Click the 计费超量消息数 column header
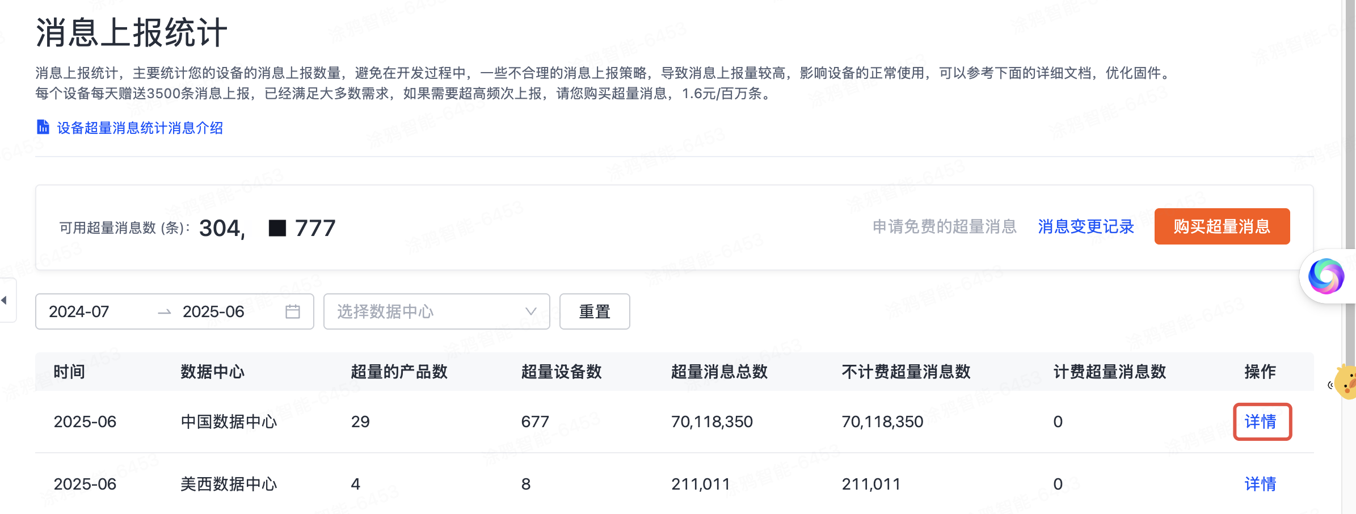This screenshot has height=514, width=1356. point(1109,372)
